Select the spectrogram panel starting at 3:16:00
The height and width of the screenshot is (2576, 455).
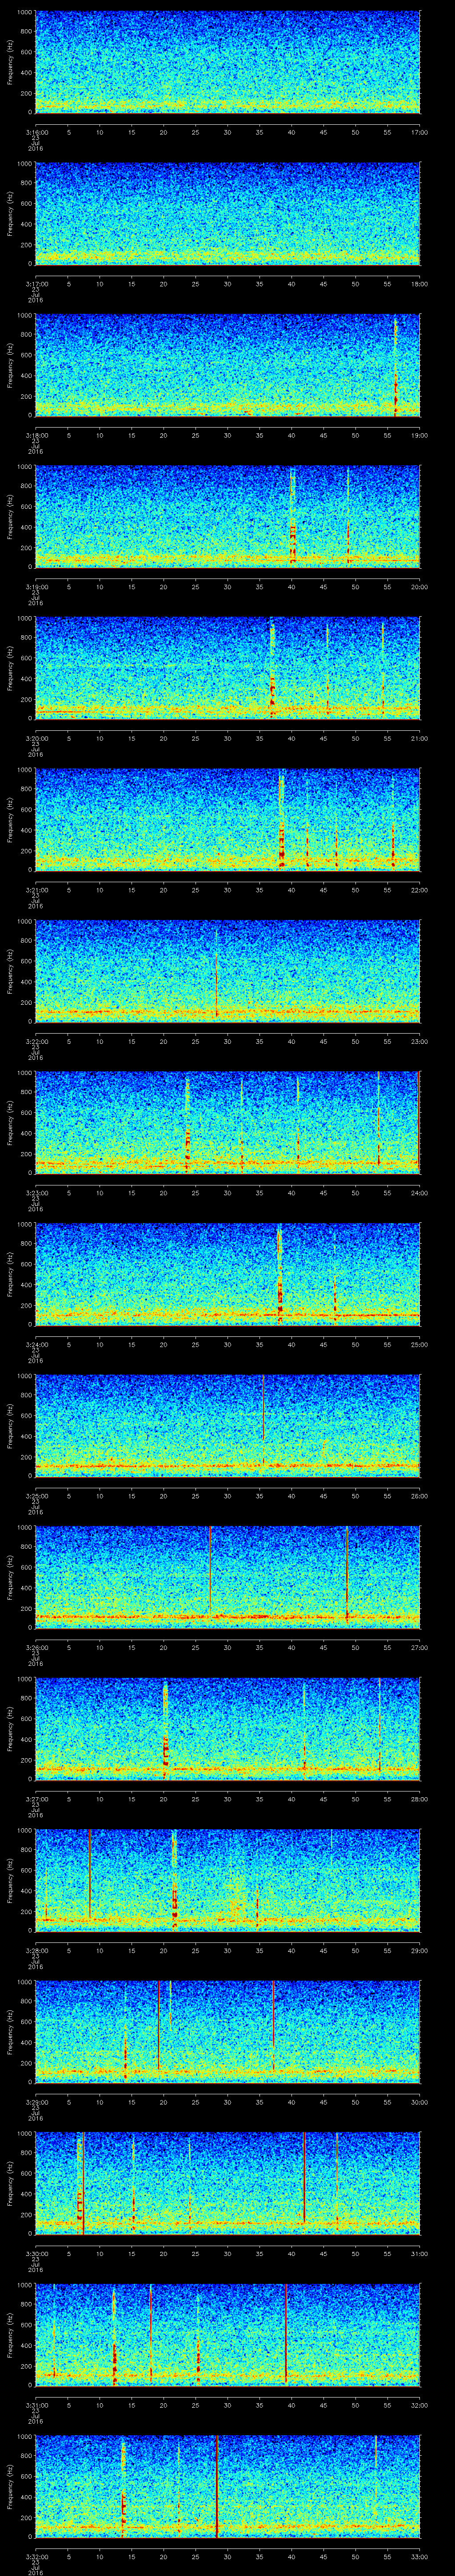[228, 62]
